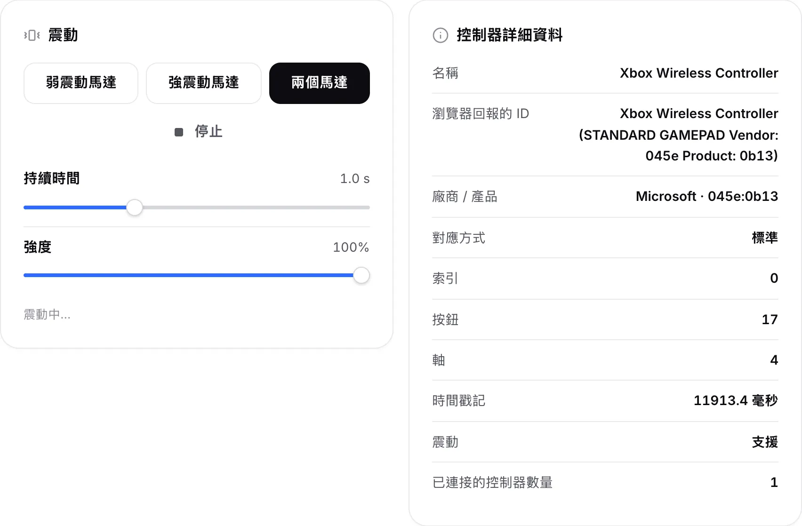Click the 已連接的控制器數量 label
The width and height of the screenshot is (802, 526).
pos(493,483)
